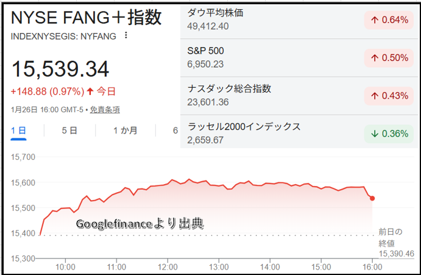Click the 15,539.34 index price
Screen dimensions: 421x275
coord(60,68)
